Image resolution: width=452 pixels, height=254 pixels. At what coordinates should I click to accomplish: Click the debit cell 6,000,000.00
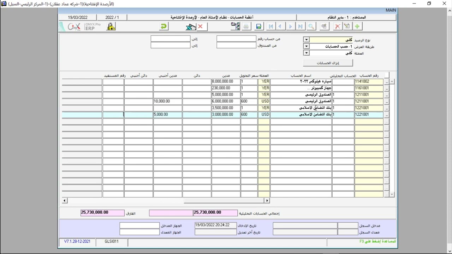[x=226, y=101]
